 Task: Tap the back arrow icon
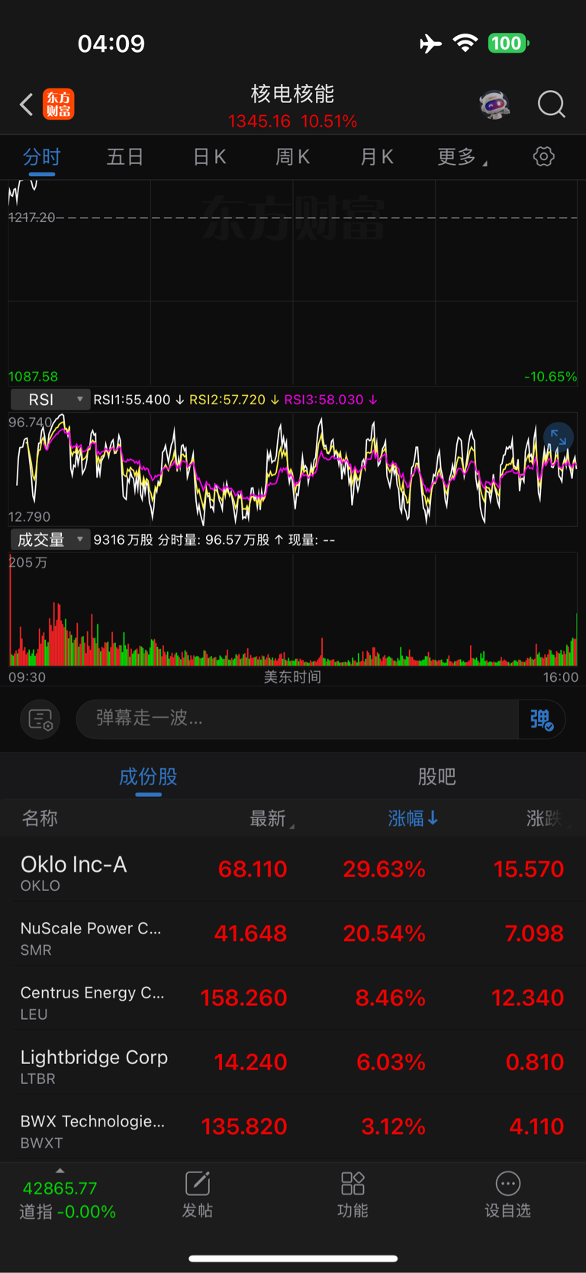pyautogui.click(x=26, y=104)
